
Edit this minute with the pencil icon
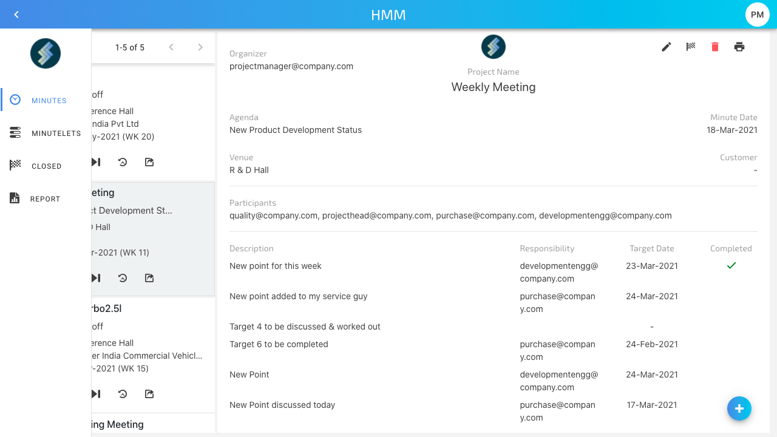pos(667,47)
